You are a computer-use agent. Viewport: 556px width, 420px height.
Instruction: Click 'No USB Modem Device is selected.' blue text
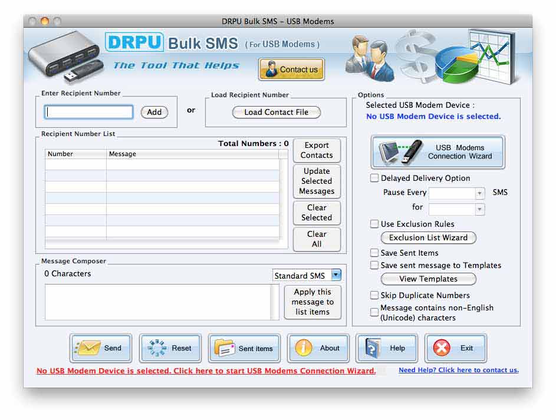(x=433, y=116)
